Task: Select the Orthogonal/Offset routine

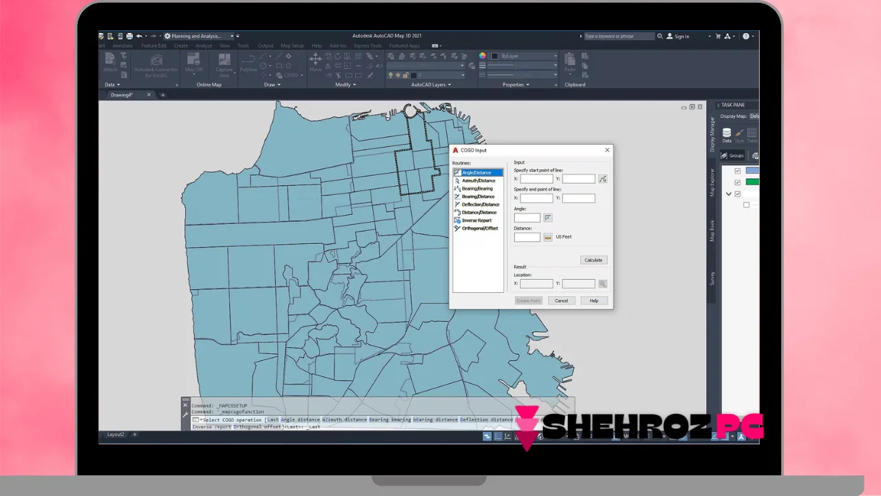Action: point(478,228)
